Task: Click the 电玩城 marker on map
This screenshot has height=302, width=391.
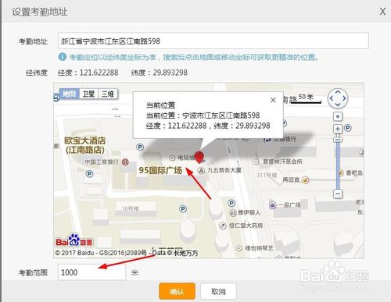Action: coord(172,158)
